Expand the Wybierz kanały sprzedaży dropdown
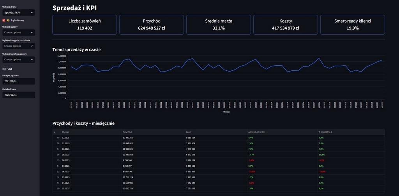Image resolution: width=399 pixels, height=196 pixels. 18,59
